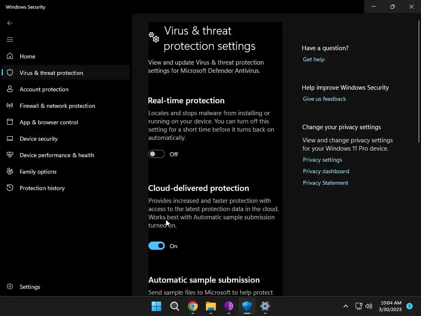Click the window icon for App & browser control
The height and width of the screenshot is (316, 421).
(10, 122)
